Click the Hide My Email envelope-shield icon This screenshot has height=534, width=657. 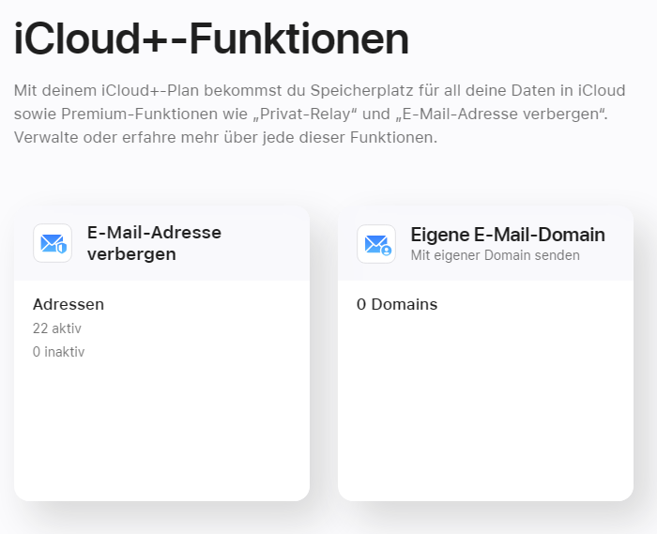click(53, 244)
